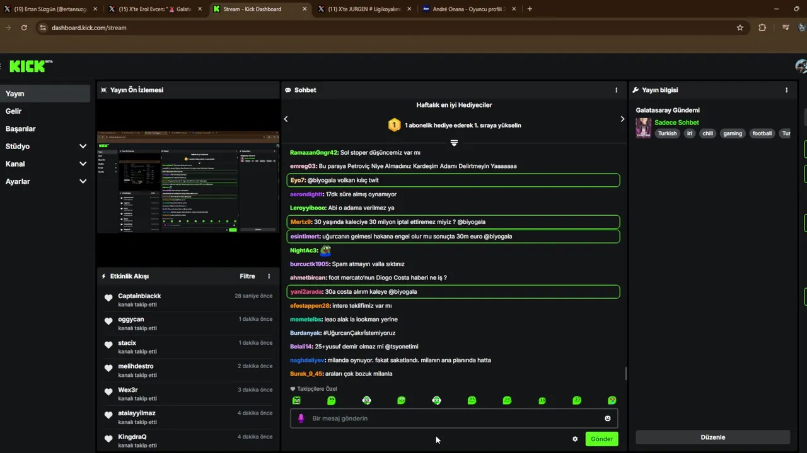Go to next leaderboard slide arrow

(622, 119)
